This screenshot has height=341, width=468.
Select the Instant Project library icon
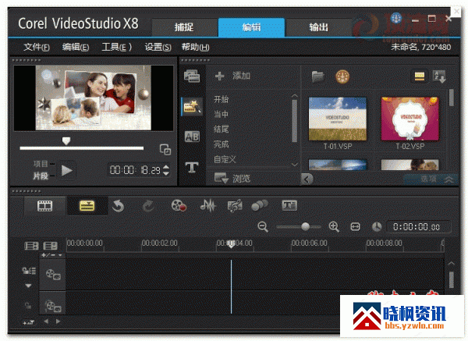(192, 107)
